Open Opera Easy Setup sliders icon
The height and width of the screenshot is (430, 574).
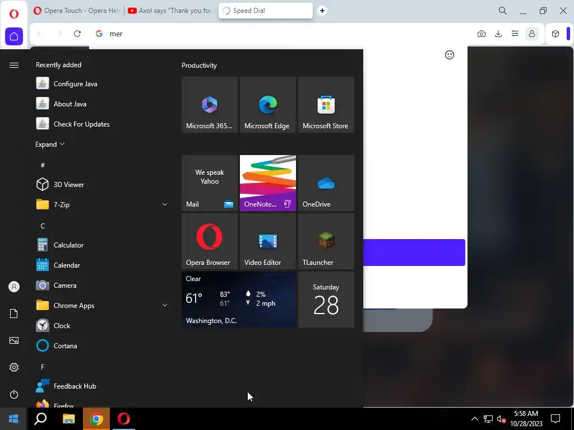point(515,34)
